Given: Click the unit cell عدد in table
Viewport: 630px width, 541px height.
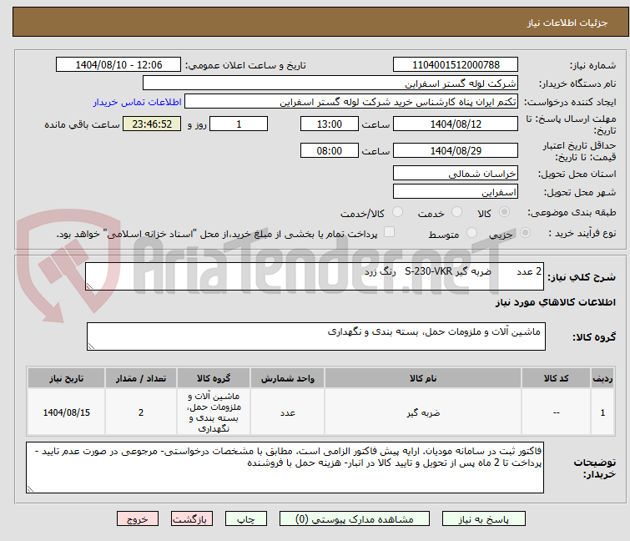Looking at the screenshot, I should 288,412.
